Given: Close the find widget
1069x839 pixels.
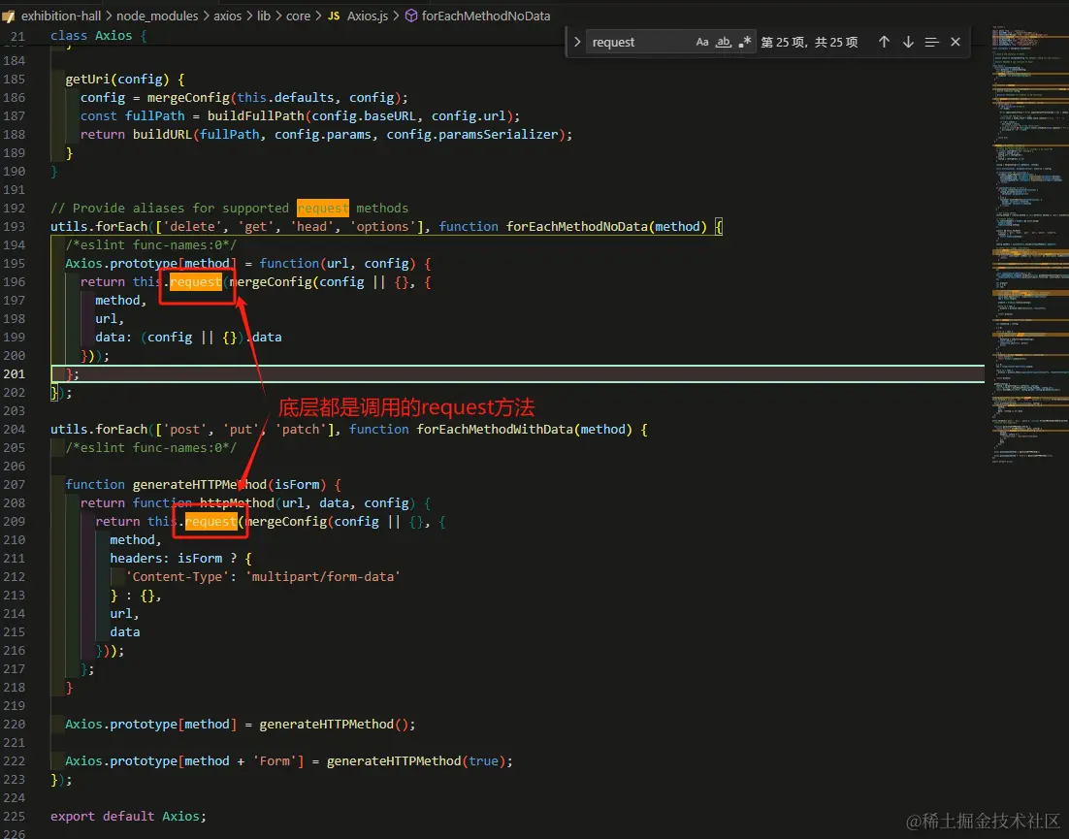Looking at the screenshot, I should pos(956,43).
